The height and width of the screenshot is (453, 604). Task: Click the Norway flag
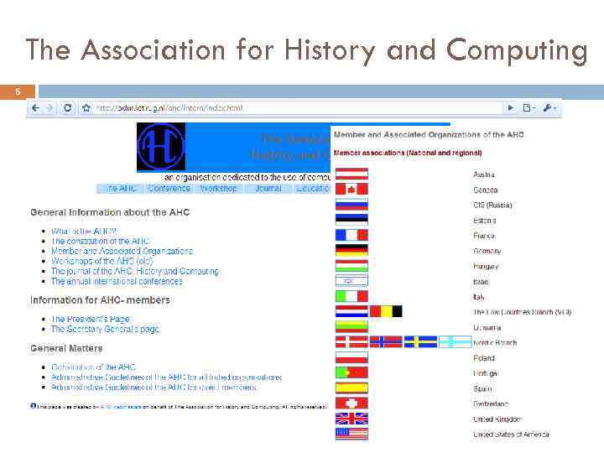(386, 342)
